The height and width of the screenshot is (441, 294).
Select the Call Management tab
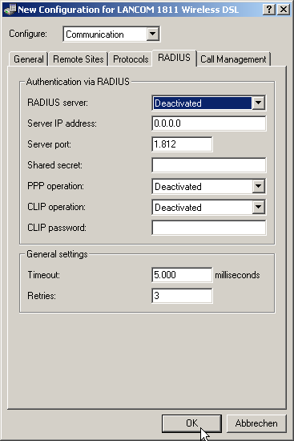pyautogui.click(x=233, y=59)
